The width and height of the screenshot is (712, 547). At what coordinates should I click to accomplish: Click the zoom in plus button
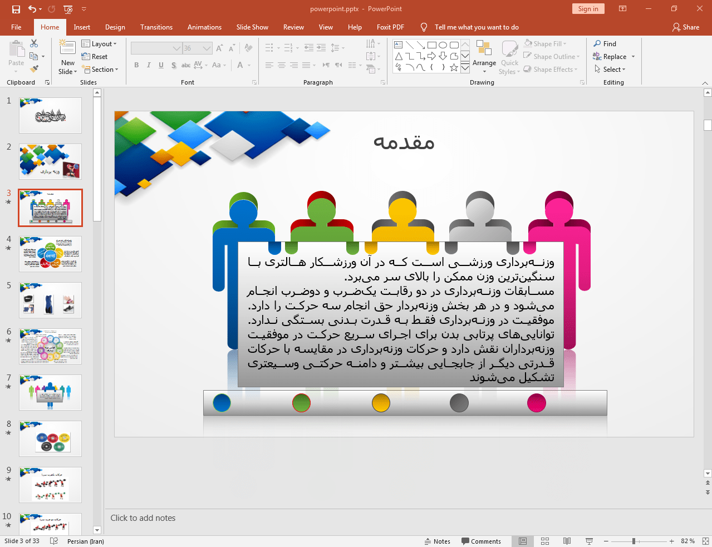pyautogui.click(x=672, y=541)
